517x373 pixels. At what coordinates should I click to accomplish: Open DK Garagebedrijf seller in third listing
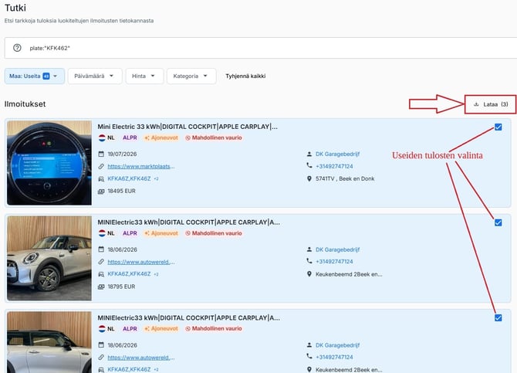pyautogui.click(x=337, y=345)
